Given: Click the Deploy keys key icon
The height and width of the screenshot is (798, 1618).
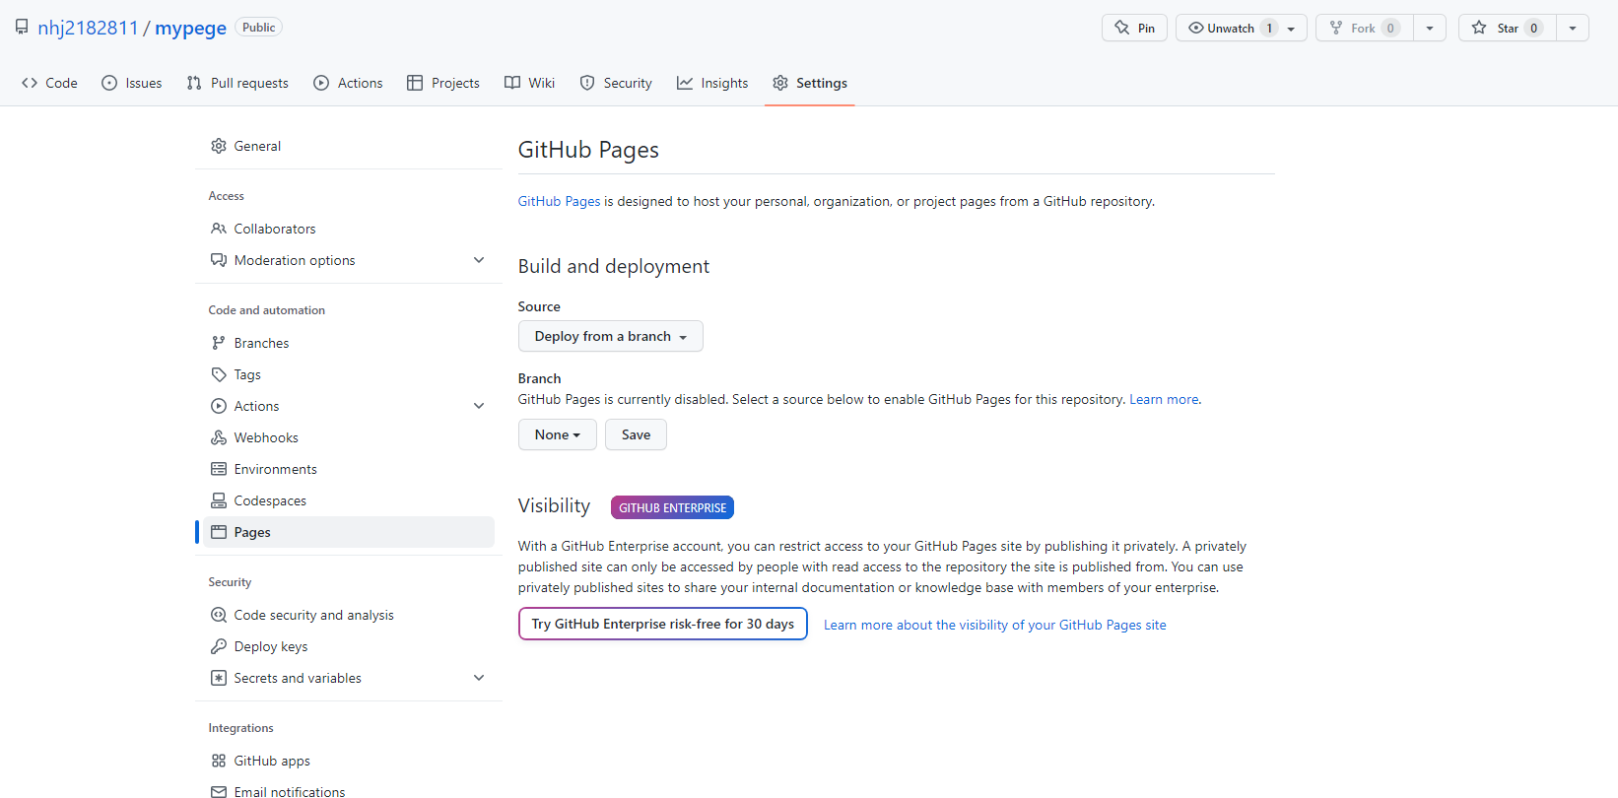Looking at the screenshot, I should tap(219, 646).
